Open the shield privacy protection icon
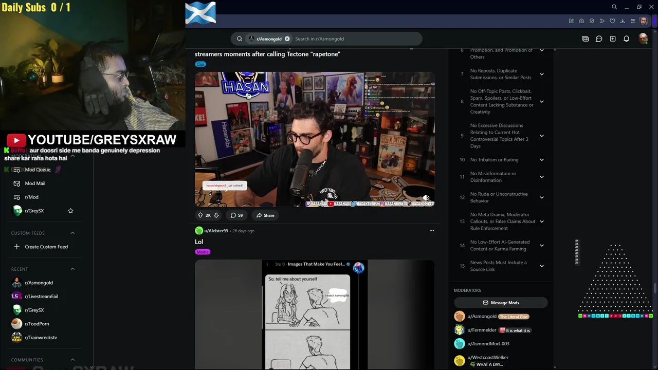Image resolution: width=658 pixels, height=370 pixels. 592,21
